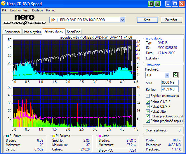
Task: Open the drive selection dropdown arrow
Action: 122,20
